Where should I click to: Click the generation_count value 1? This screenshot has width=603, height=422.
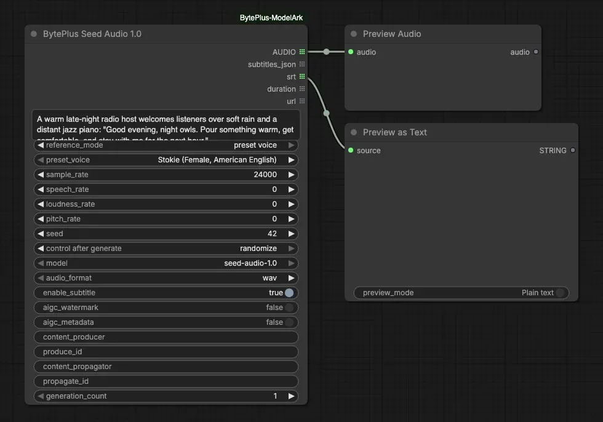275,396
